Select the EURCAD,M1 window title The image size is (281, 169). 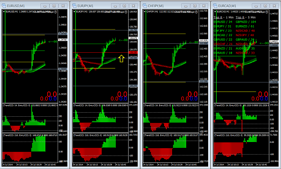tap(227, 6)
